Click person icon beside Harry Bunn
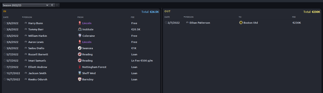The height and width of the screenshot is (93, 323). tap(26, 23)
